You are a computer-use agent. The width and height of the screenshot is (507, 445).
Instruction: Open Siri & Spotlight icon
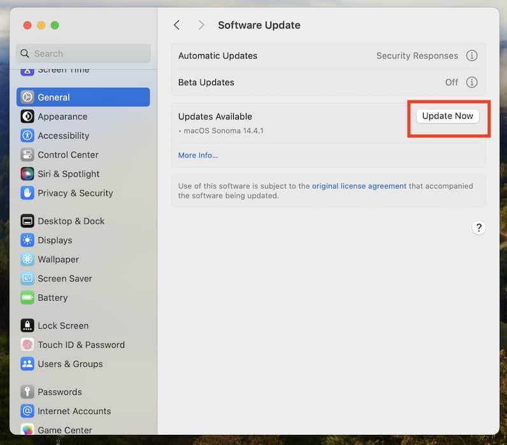tap(27, 174)
